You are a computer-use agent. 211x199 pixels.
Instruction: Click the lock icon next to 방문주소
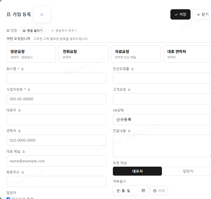tap(23, 172)
